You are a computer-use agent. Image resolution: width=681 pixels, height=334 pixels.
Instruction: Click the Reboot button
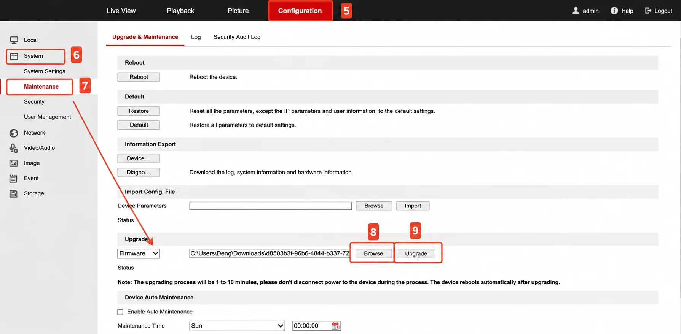pyautogui.click(x=139, y=77)
